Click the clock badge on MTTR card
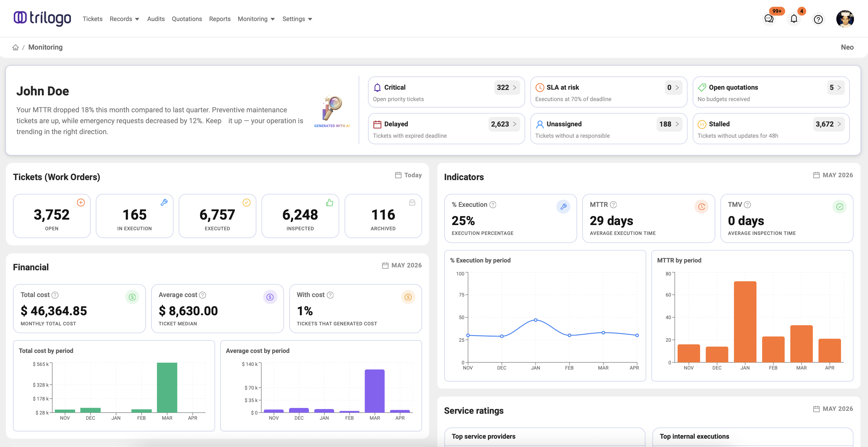 (702, 207)
